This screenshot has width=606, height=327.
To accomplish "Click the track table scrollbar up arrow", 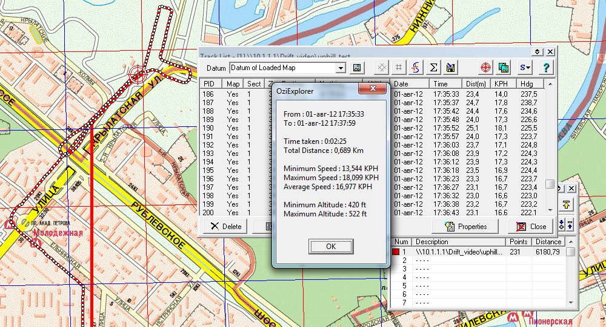I will click(x=570, y=242).
